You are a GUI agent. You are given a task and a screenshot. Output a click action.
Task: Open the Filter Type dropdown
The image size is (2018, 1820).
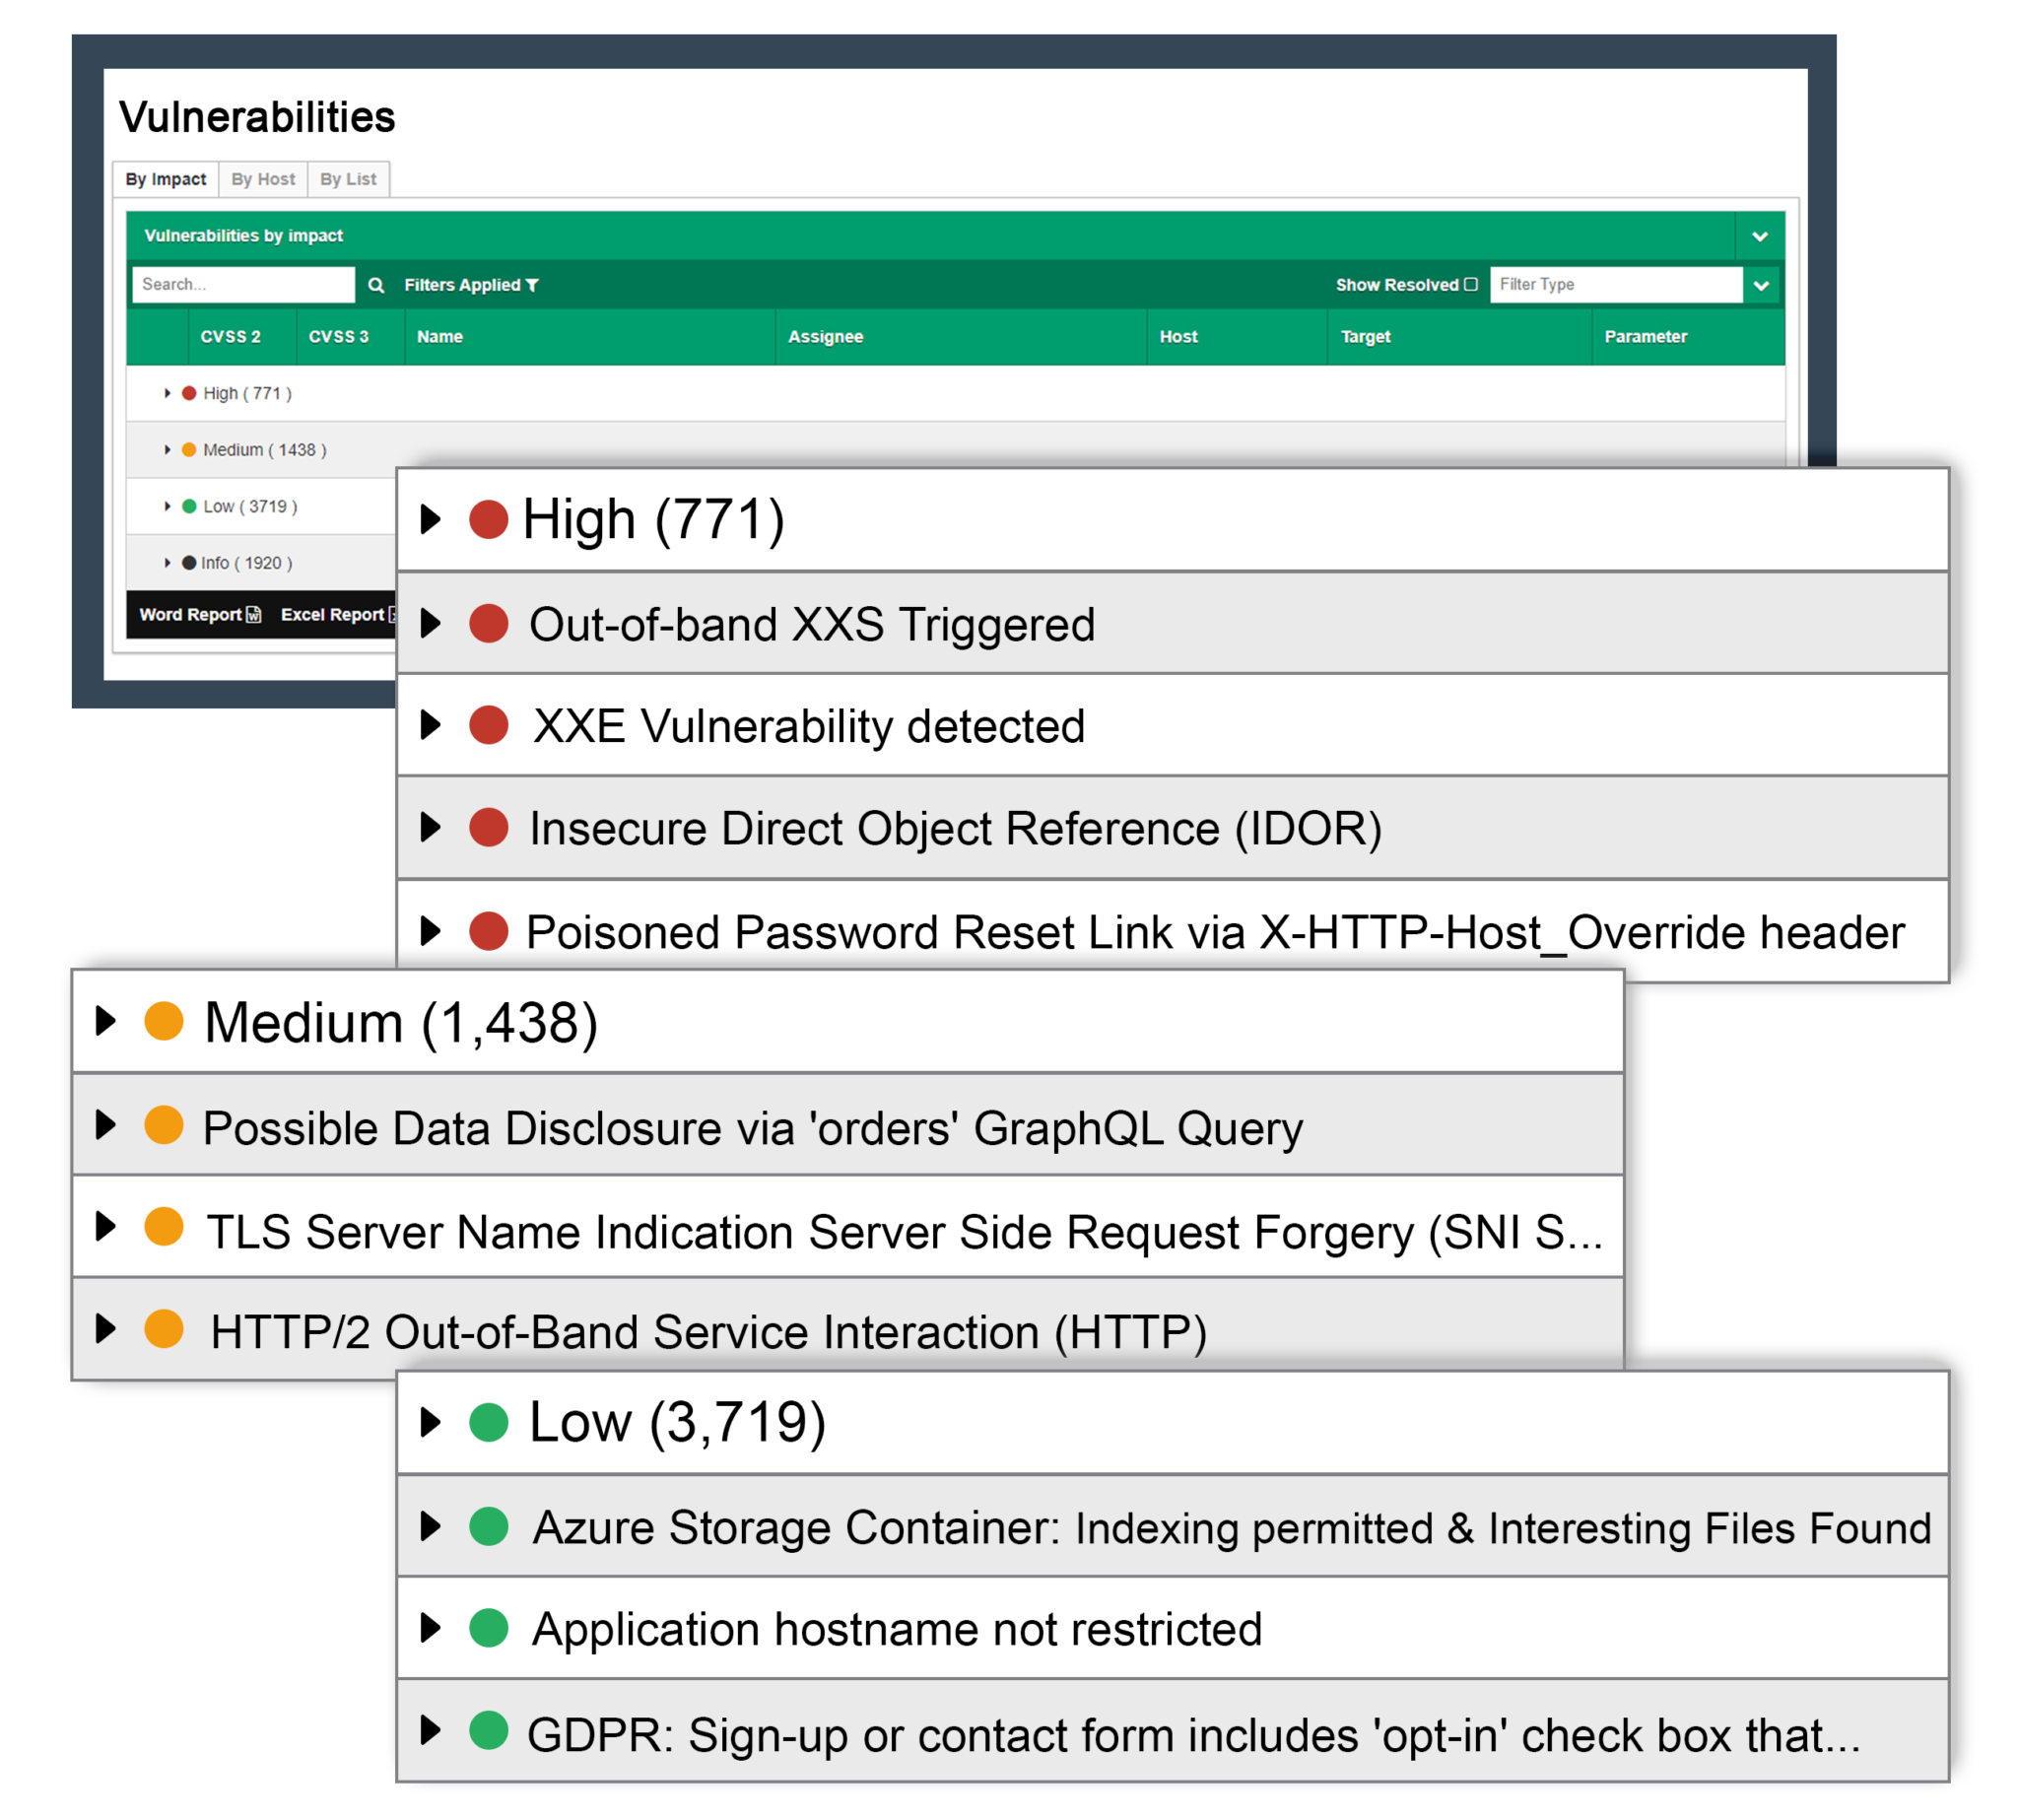1760,284
